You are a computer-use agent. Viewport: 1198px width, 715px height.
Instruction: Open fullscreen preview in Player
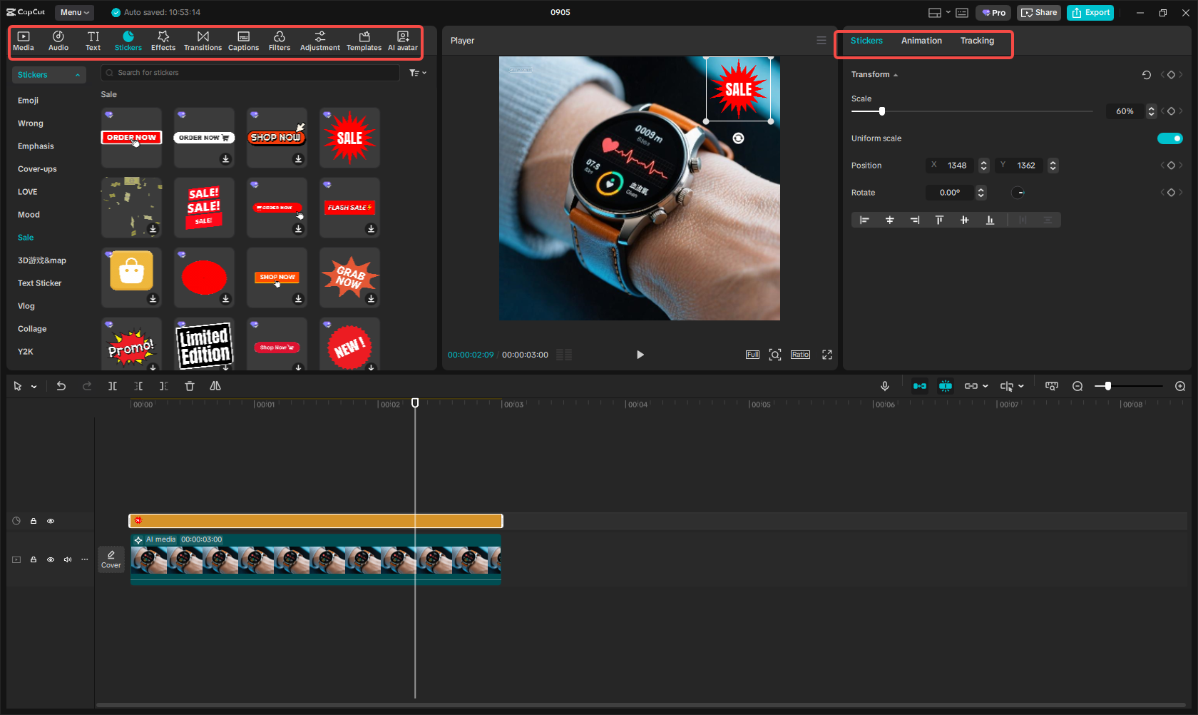[x=827, y=355]
